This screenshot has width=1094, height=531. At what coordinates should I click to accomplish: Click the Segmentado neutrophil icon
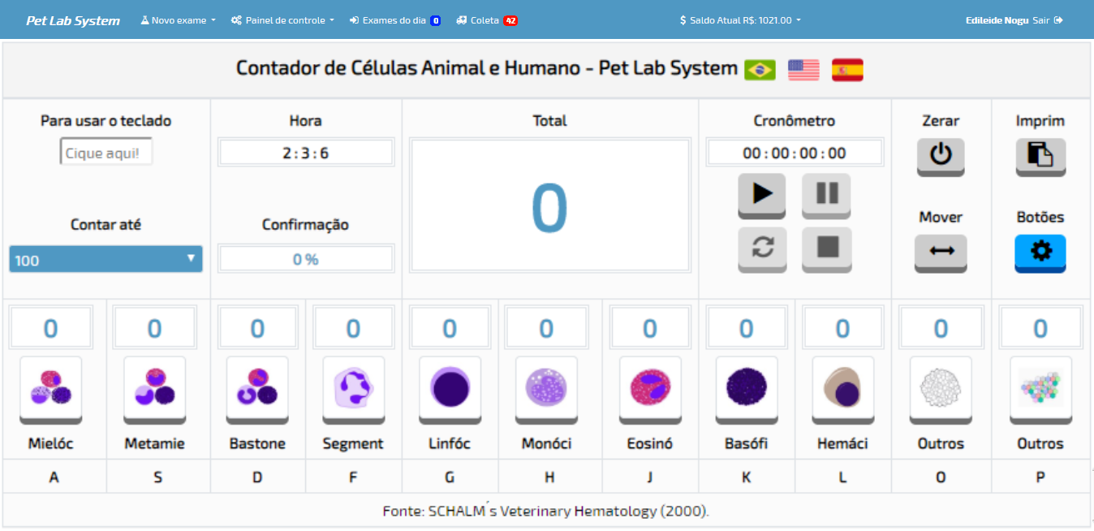[353, 388]
